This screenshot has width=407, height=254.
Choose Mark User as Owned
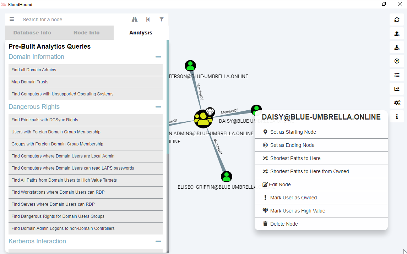[x=321, y=198]
